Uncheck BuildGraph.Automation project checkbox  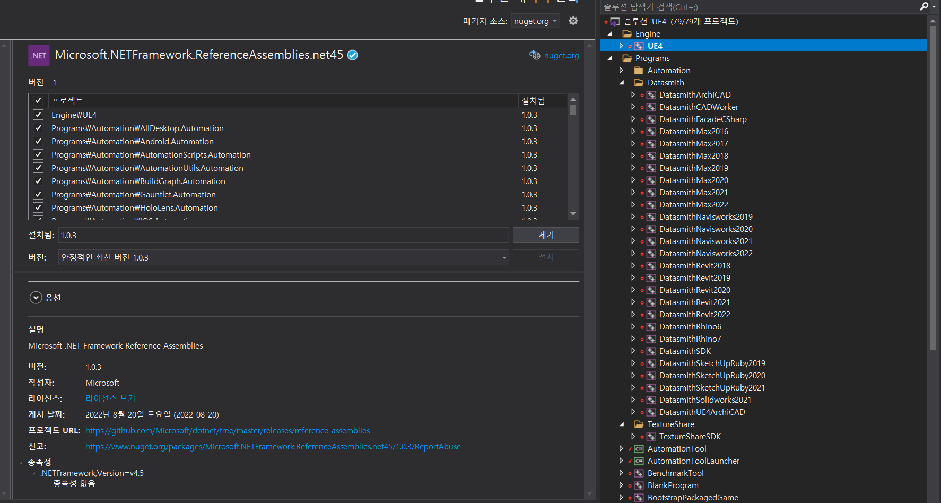38,181
